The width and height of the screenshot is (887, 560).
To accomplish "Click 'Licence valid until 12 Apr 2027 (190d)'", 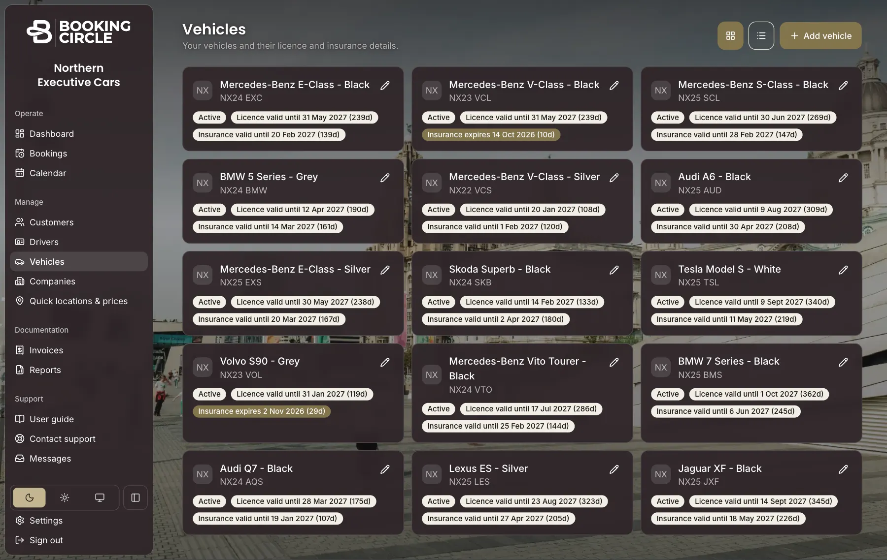I will [x=303, y=210].
